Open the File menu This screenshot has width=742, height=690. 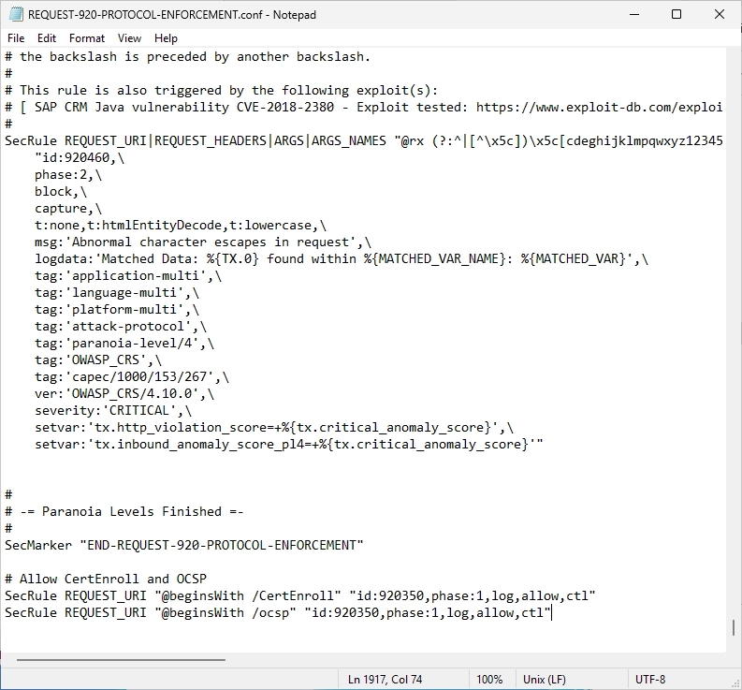[x=16, y=38]
